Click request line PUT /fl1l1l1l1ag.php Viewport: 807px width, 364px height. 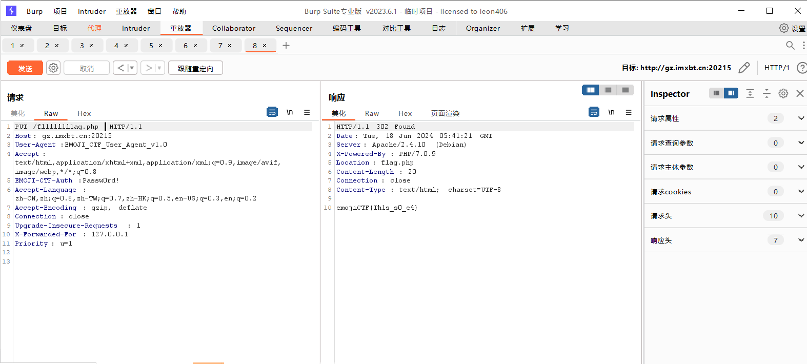pyautogui.click(x=56, y=127)
